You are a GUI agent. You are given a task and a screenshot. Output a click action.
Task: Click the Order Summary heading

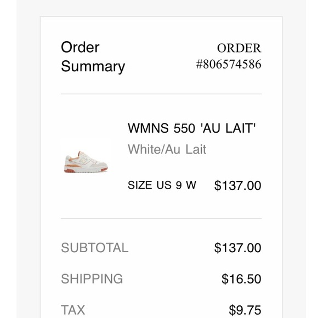(x=93, y=57)
